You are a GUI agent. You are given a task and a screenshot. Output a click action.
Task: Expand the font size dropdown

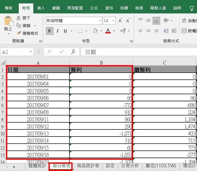tap(114, 21)
